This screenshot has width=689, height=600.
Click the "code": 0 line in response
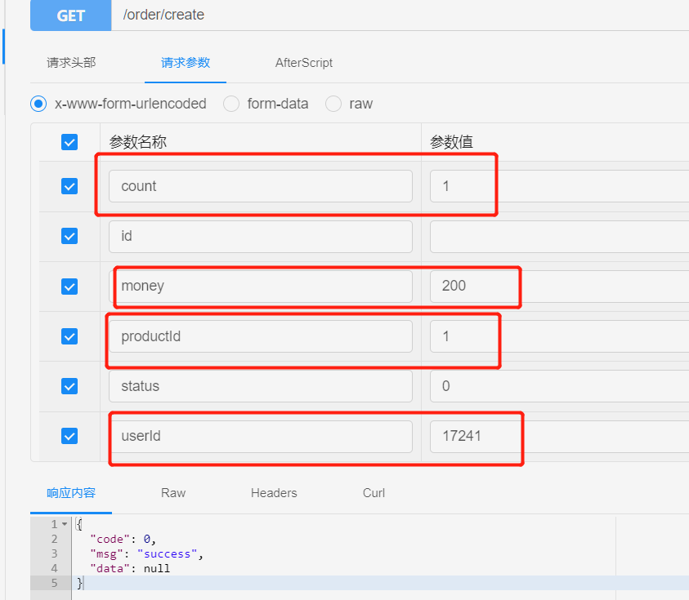click(123, 539)
